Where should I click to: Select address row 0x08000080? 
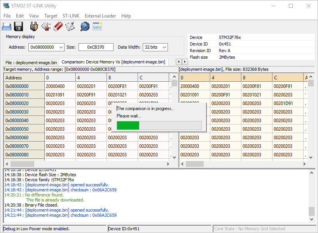tap(24, 155)
